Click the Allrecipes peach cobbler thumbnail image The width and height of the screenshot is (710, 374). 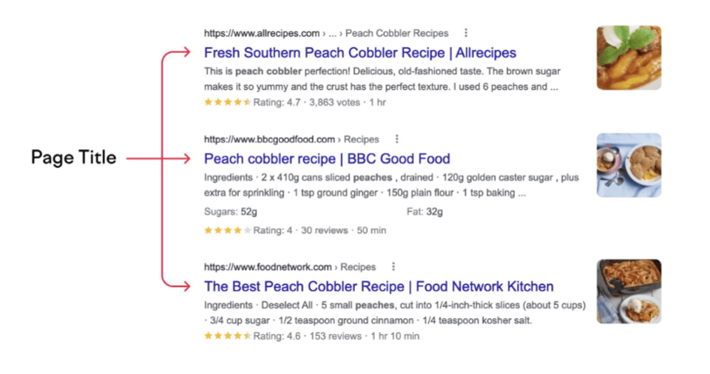(629, 58)
